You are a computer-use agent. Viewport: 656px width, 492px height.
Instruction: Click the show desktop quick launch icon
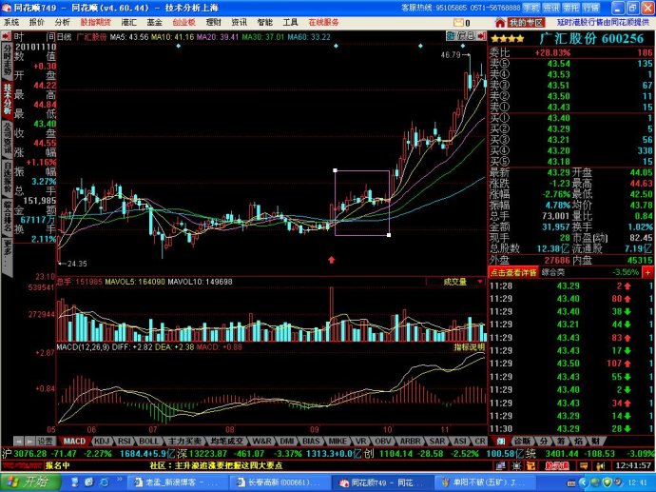[x=75, y=482]
